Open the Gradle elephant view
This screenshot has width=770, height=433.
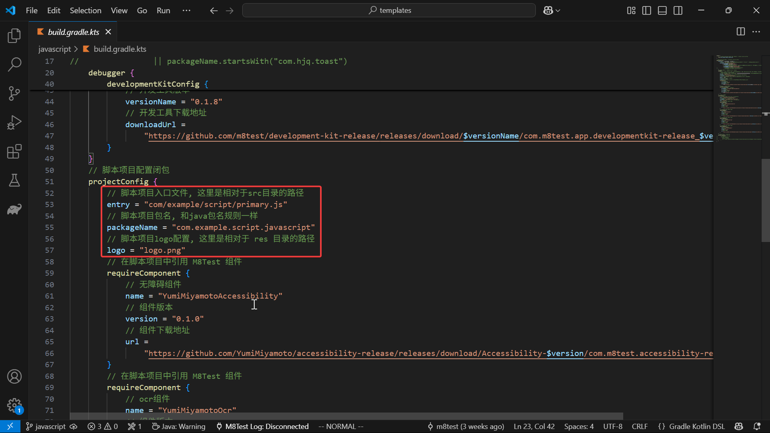[x=14, y=209]
